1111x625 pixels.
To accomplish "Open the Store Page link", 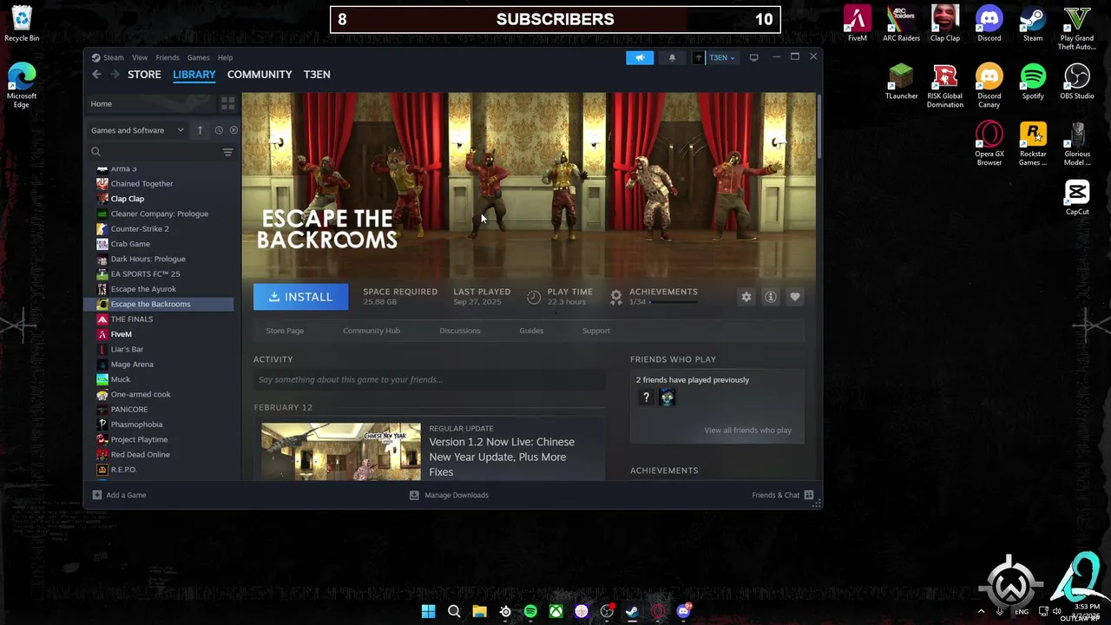I will [x=285, y=331].
